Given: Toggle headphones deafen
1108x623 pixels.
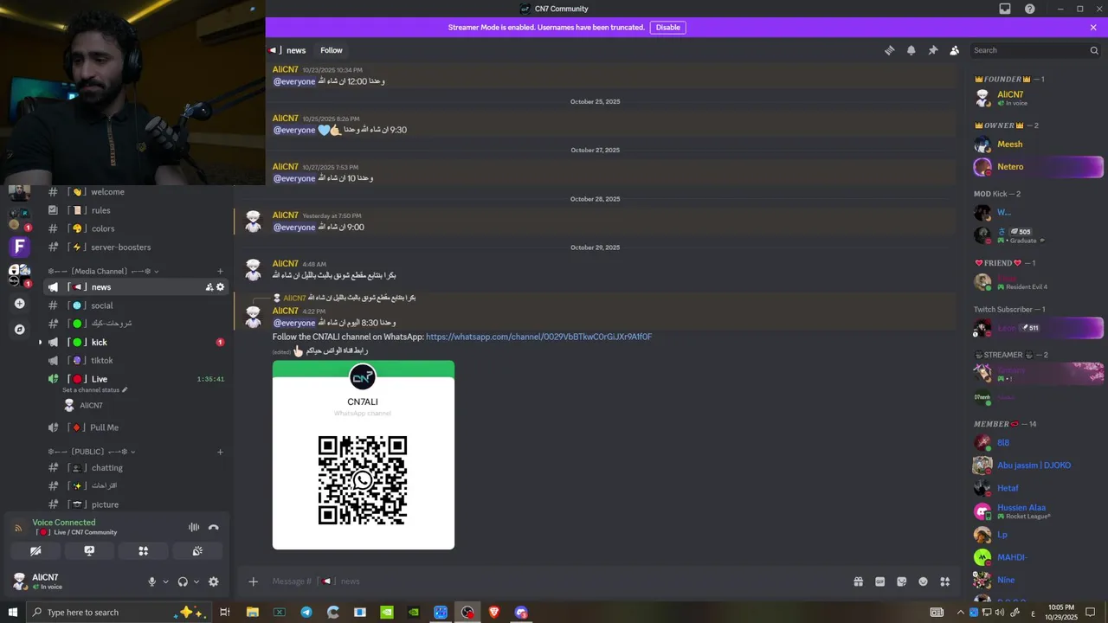Looking at the screenshot, I should click(x=183, y=581).
